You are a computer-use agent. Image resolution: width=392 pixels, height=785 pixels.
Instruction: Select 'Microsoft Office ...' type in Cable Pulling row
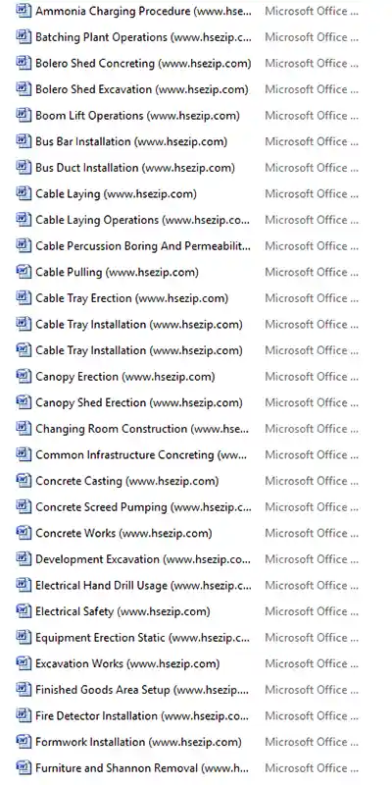(312, 272)
